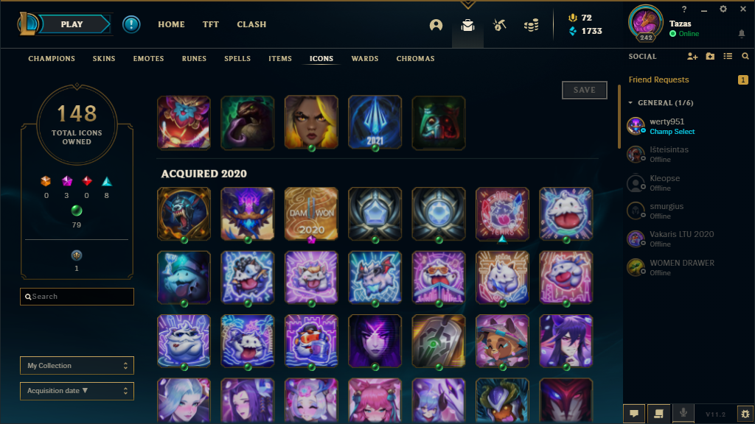The width and height of the screenshot is (755, 424).
Task: Open the friend list view options icon
Action: coord(728,56)
